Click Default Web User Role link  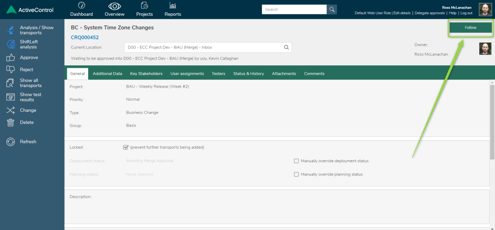click(x=373, y=13)
